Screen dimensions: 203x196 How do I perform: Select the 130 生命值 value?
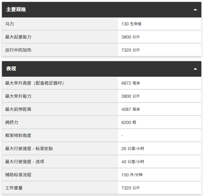(x=131, y=24)
